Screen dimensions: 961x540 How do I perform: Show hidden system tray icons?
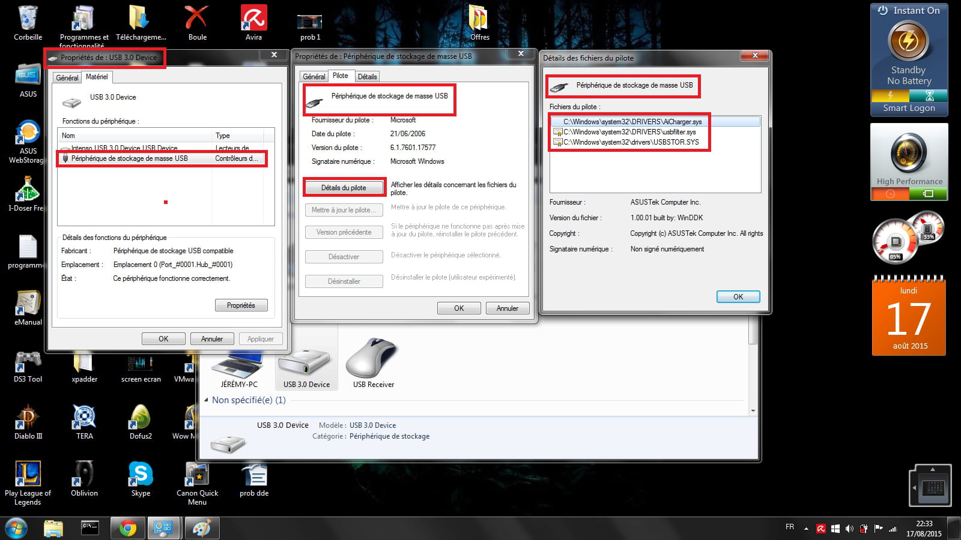[x=806, y=529]
